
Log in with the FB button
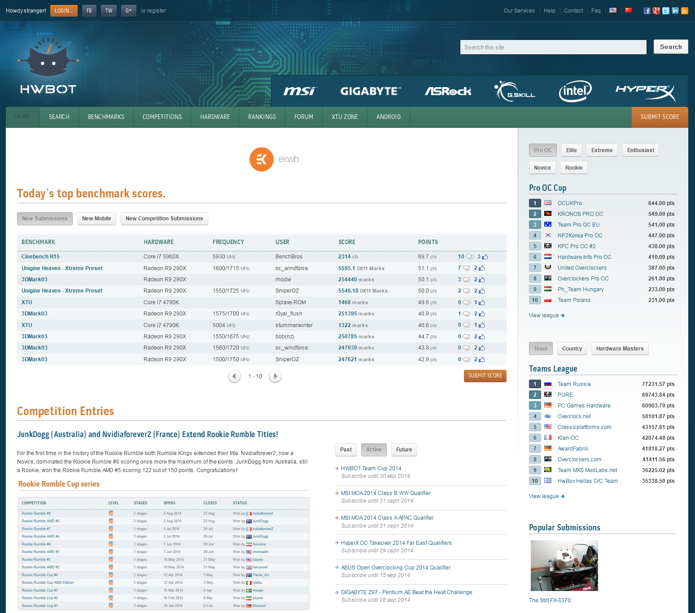(x=89, y=11)
